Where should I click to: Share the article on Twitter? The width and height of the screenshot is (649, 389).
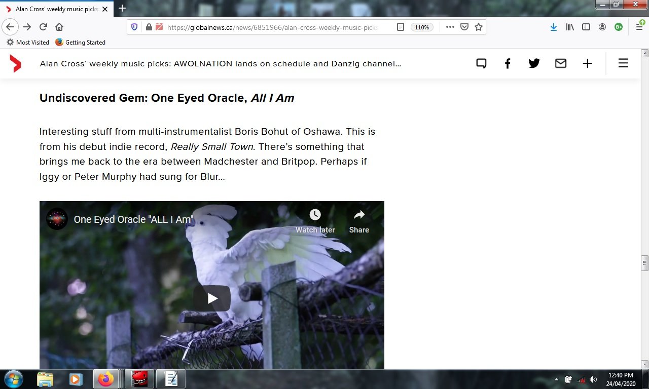tap(534, 63)
